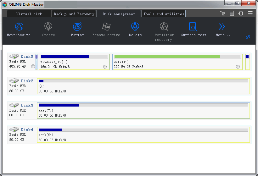The width and height of the screenshot is (258, 176).
Task: Select the Windows7_OS (C:) radio button
Action: click(x=105, y=67)
